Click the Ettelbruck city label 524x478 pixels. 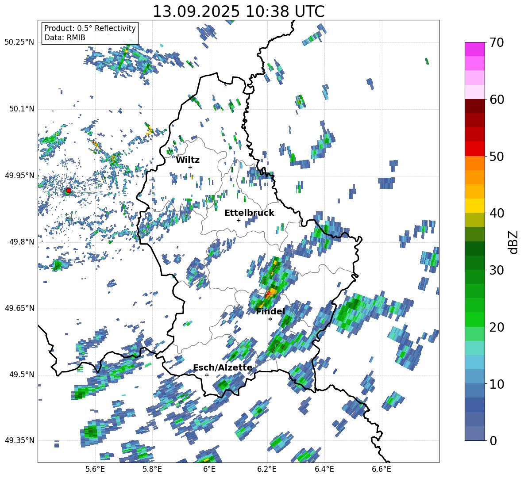click(x=249, y=213)
